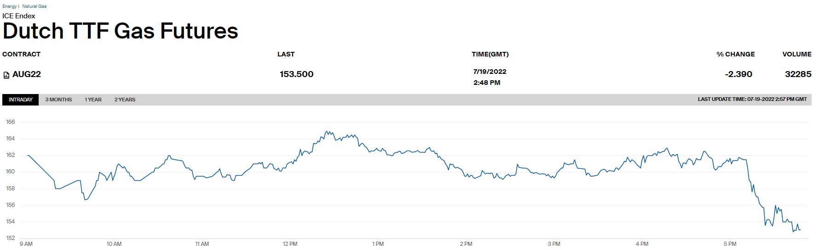Select the INTRADAY chart tab
Screen dimensions: 819x250
(21, 100)
